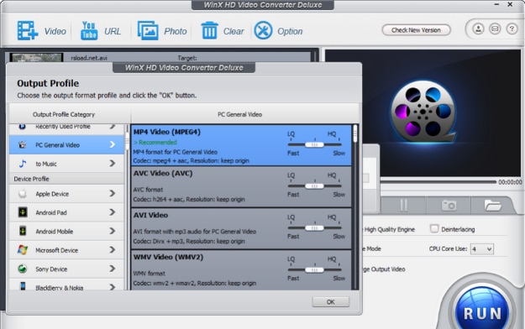Click the rsload.net.avi video thumbnail

pos(36,57)
